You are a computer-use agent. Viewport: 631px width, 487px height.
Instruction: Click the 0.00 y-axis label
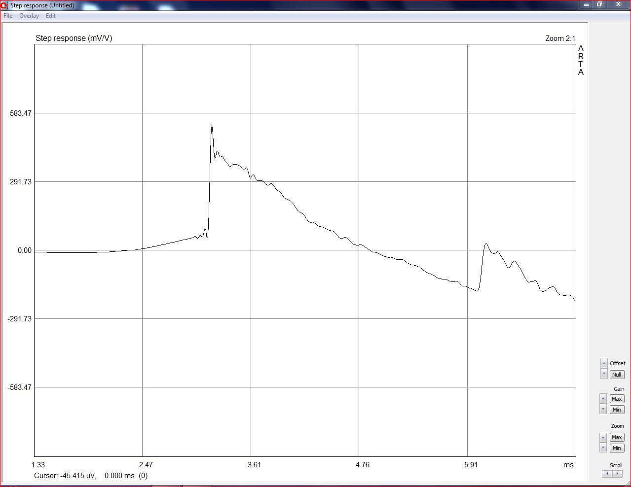click(25, 250)
